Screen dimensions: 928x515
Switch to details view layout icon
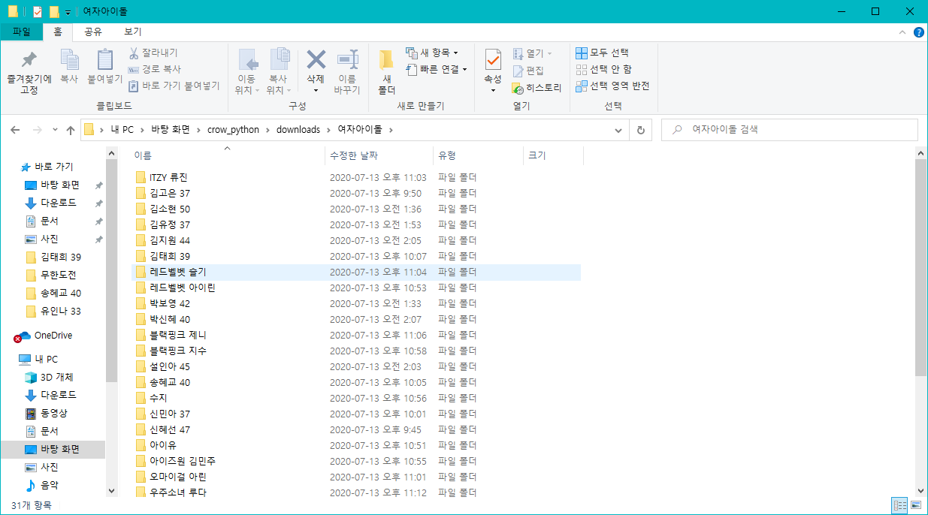899,505
